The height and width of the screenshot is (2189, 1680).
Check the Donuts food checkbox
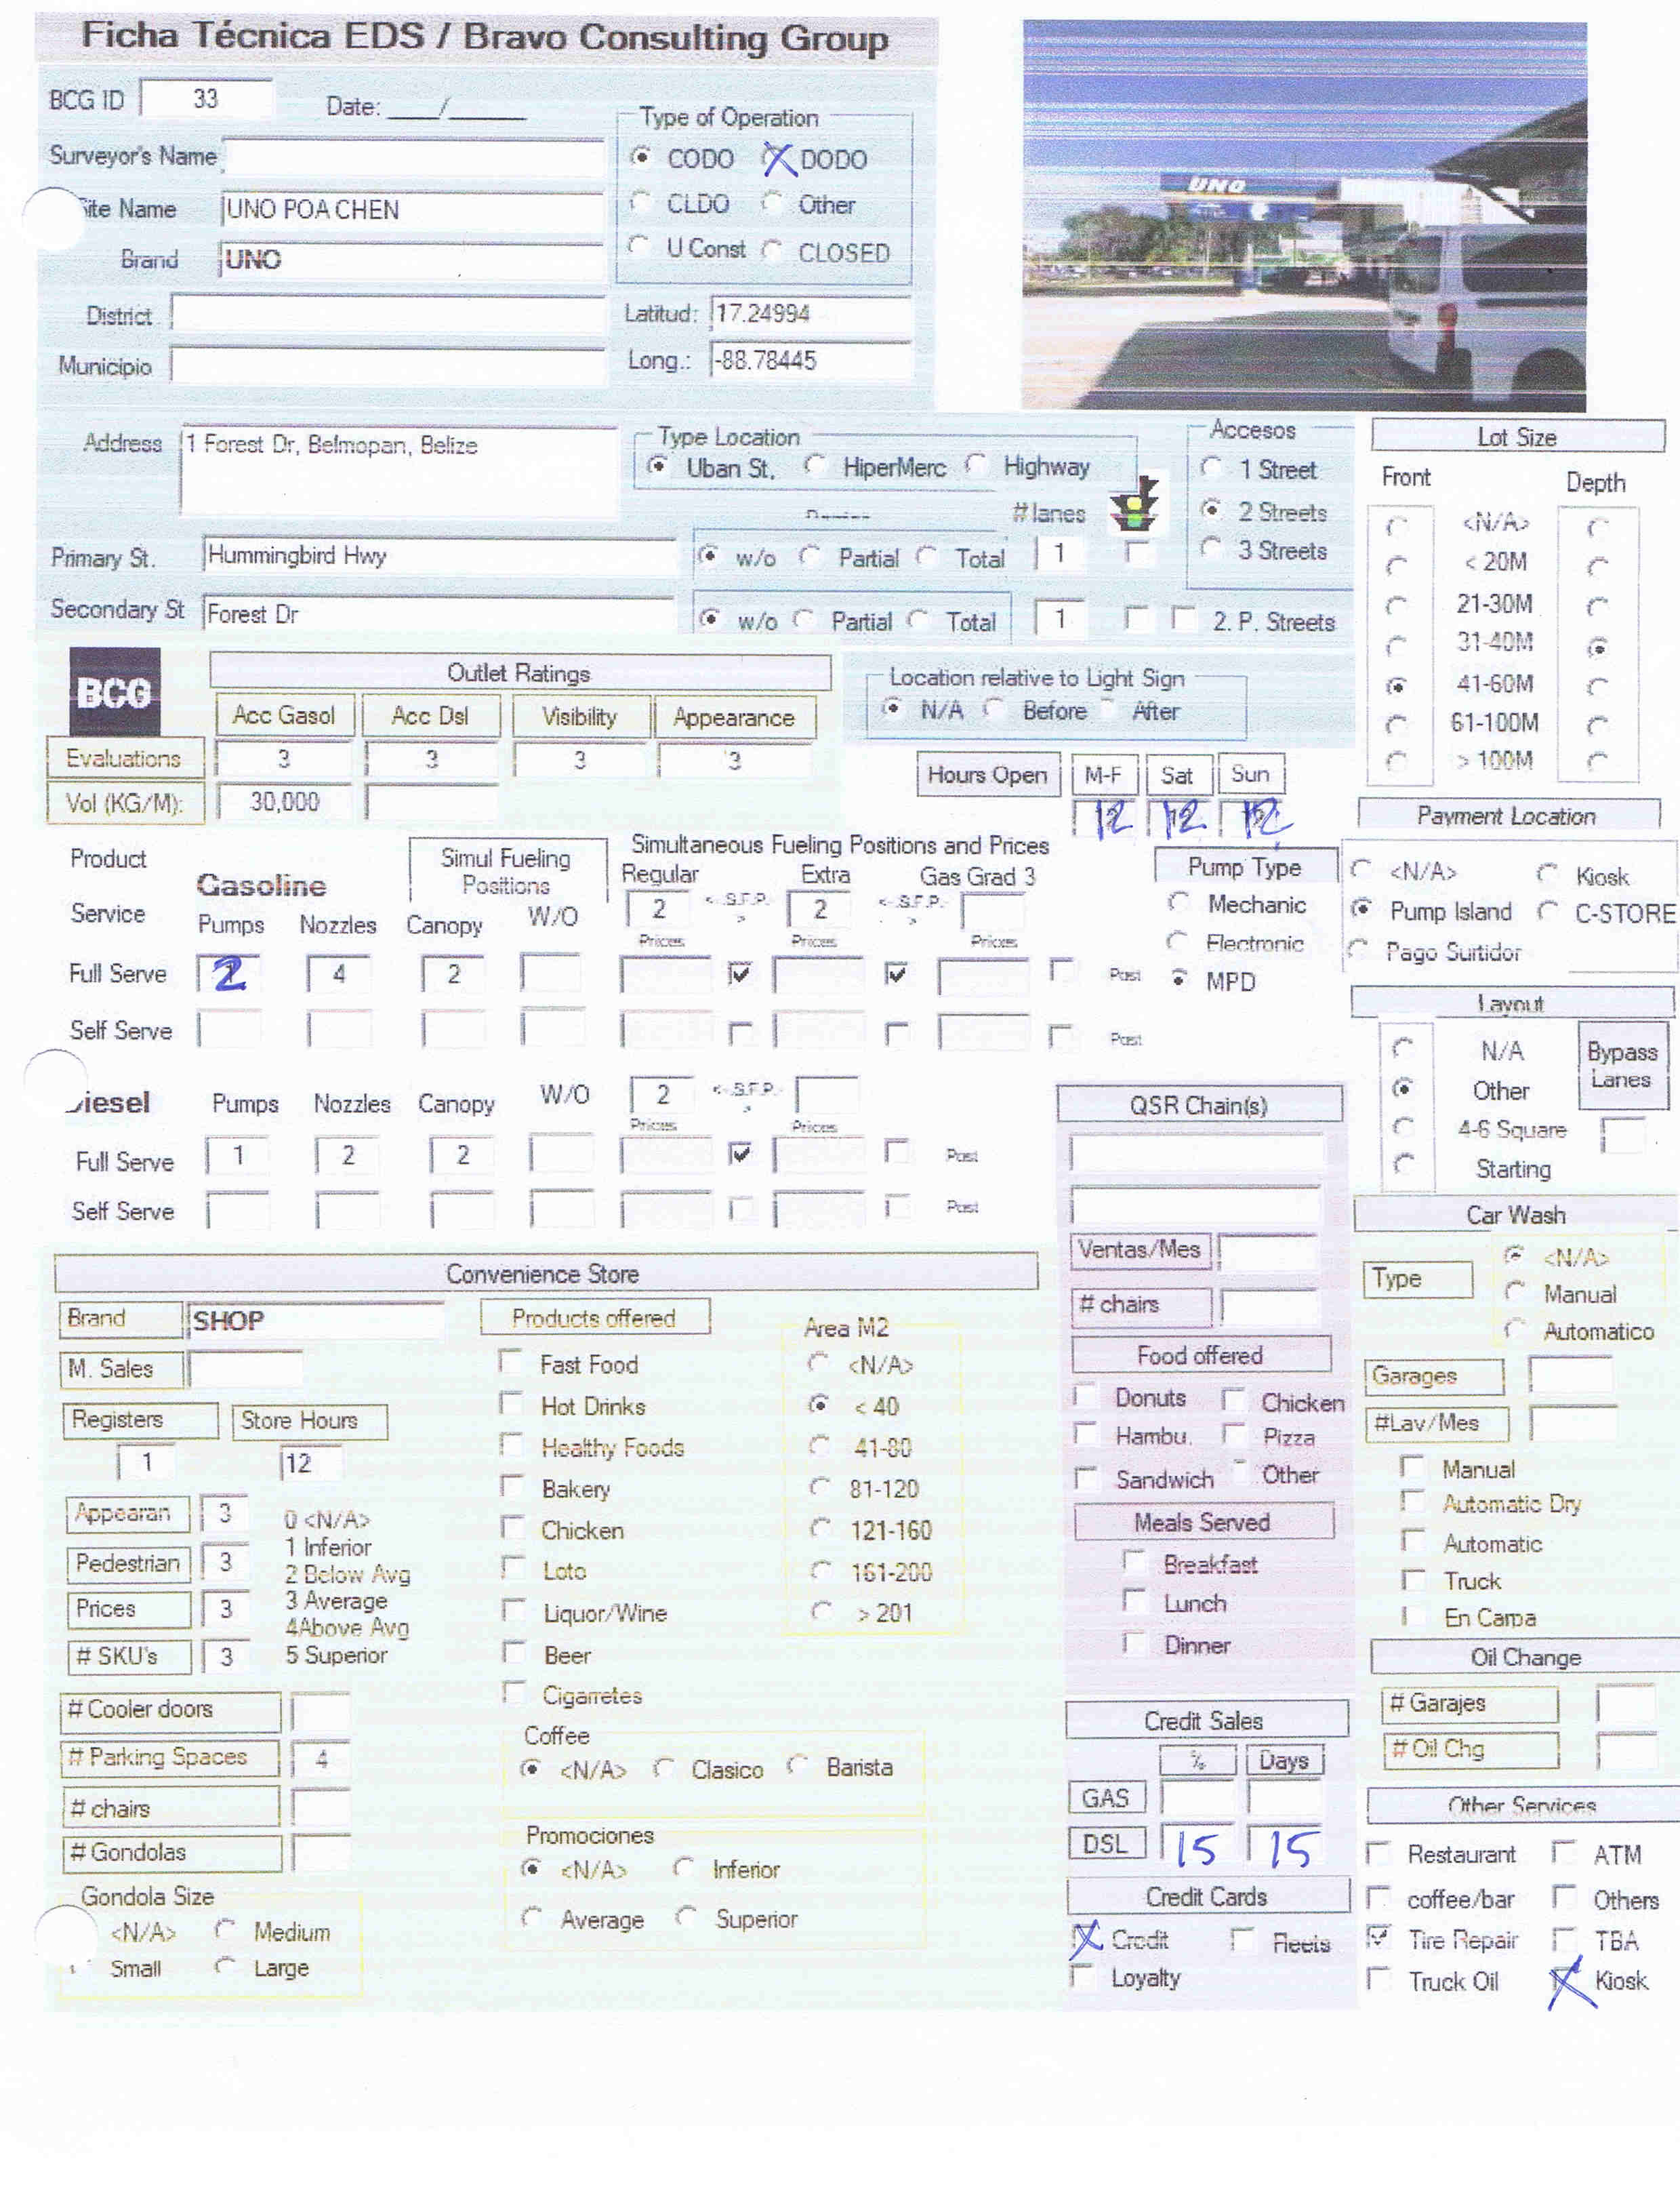tap(1084, 1396)
